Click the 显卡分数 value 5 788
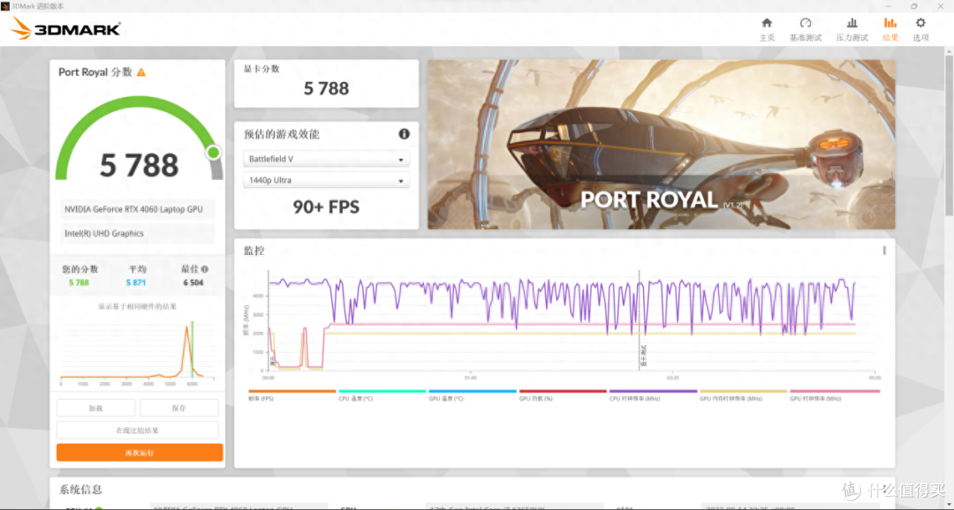Screen dimensions: 954x510 (x=326, y=89)
